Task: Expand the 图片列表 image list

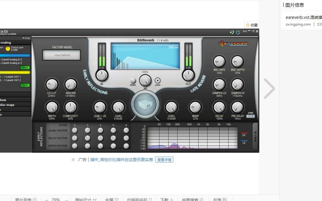Action: (x=26, y=200)
